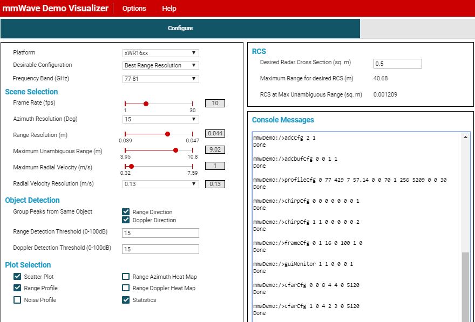Screen dimensions: 475x322
Task: Click the mmWave Demo Visualizer title
Action: click(55, 8)
